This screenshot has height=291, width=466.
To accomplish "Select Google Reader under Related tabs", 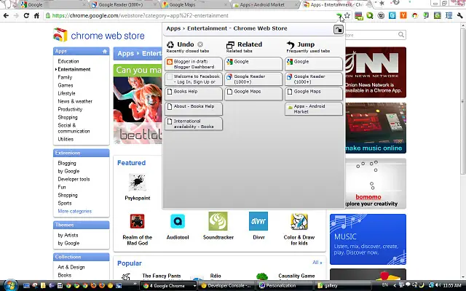I will click(253, 79).
